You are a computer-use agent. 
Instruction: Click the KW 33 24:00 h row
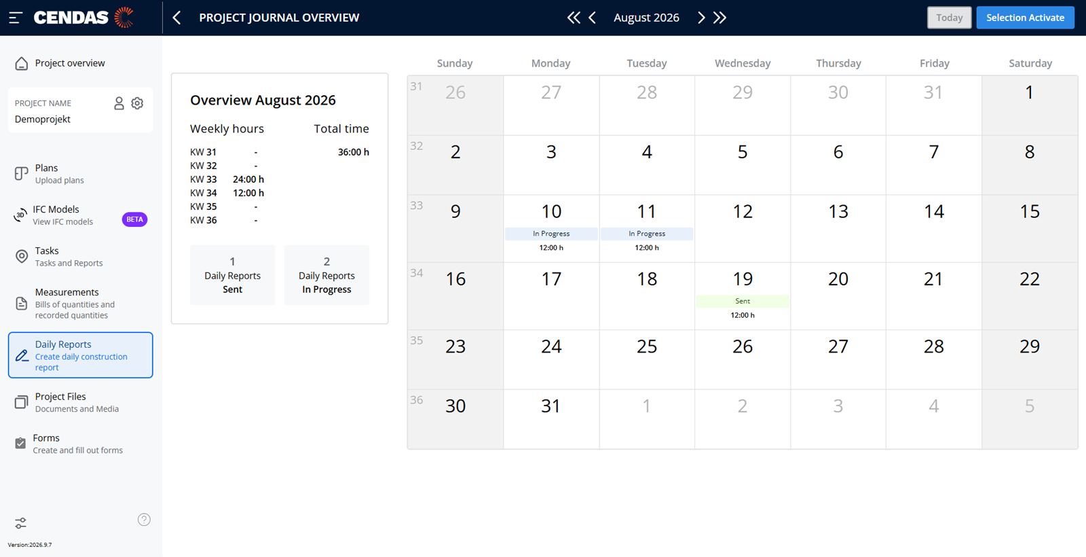tap(227, 179)
